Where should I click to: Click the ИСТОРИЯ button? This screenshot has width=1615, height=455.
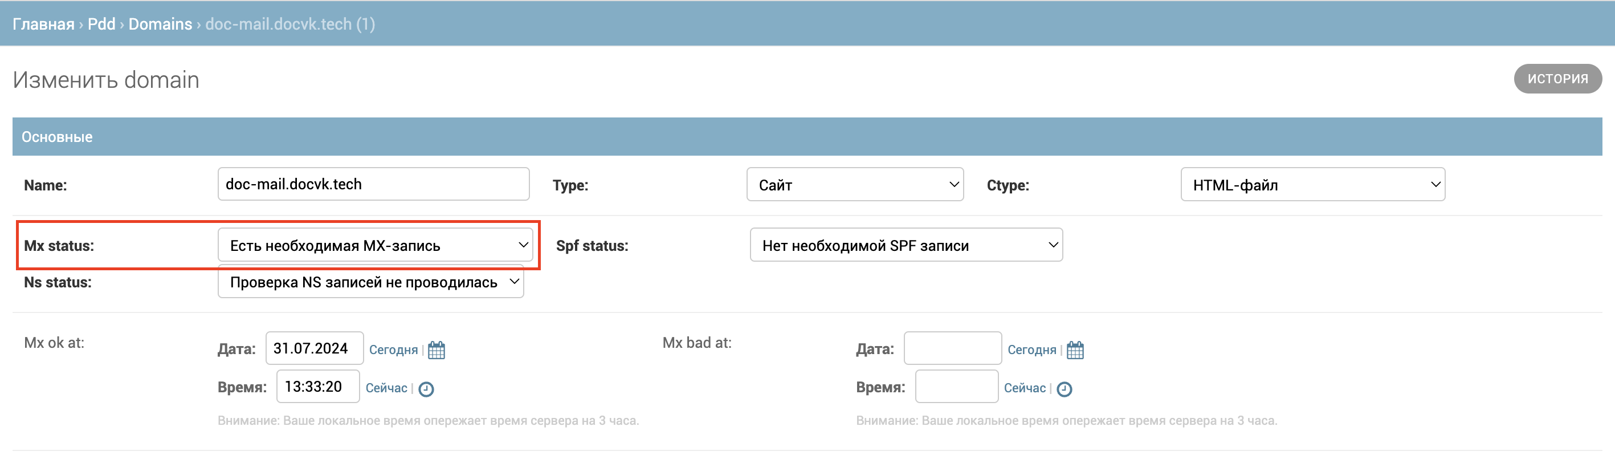pyautogui.click(x=1557, y=79)
